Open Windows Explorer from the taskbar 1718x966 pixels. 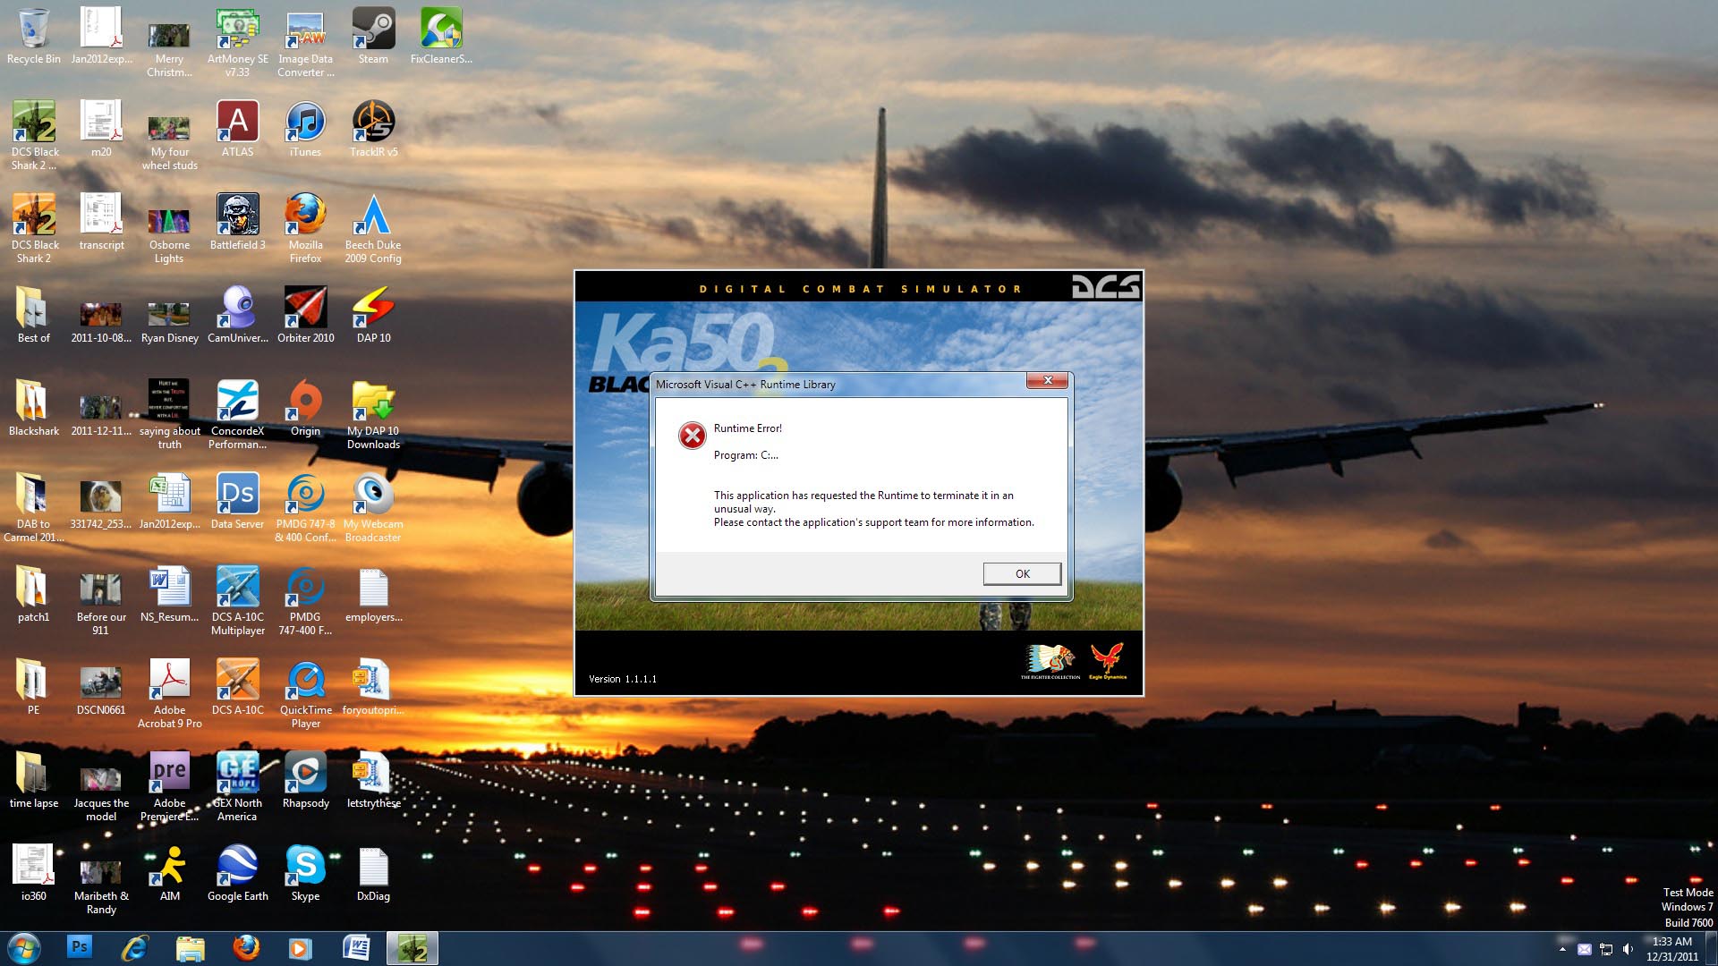pos(190,948)
